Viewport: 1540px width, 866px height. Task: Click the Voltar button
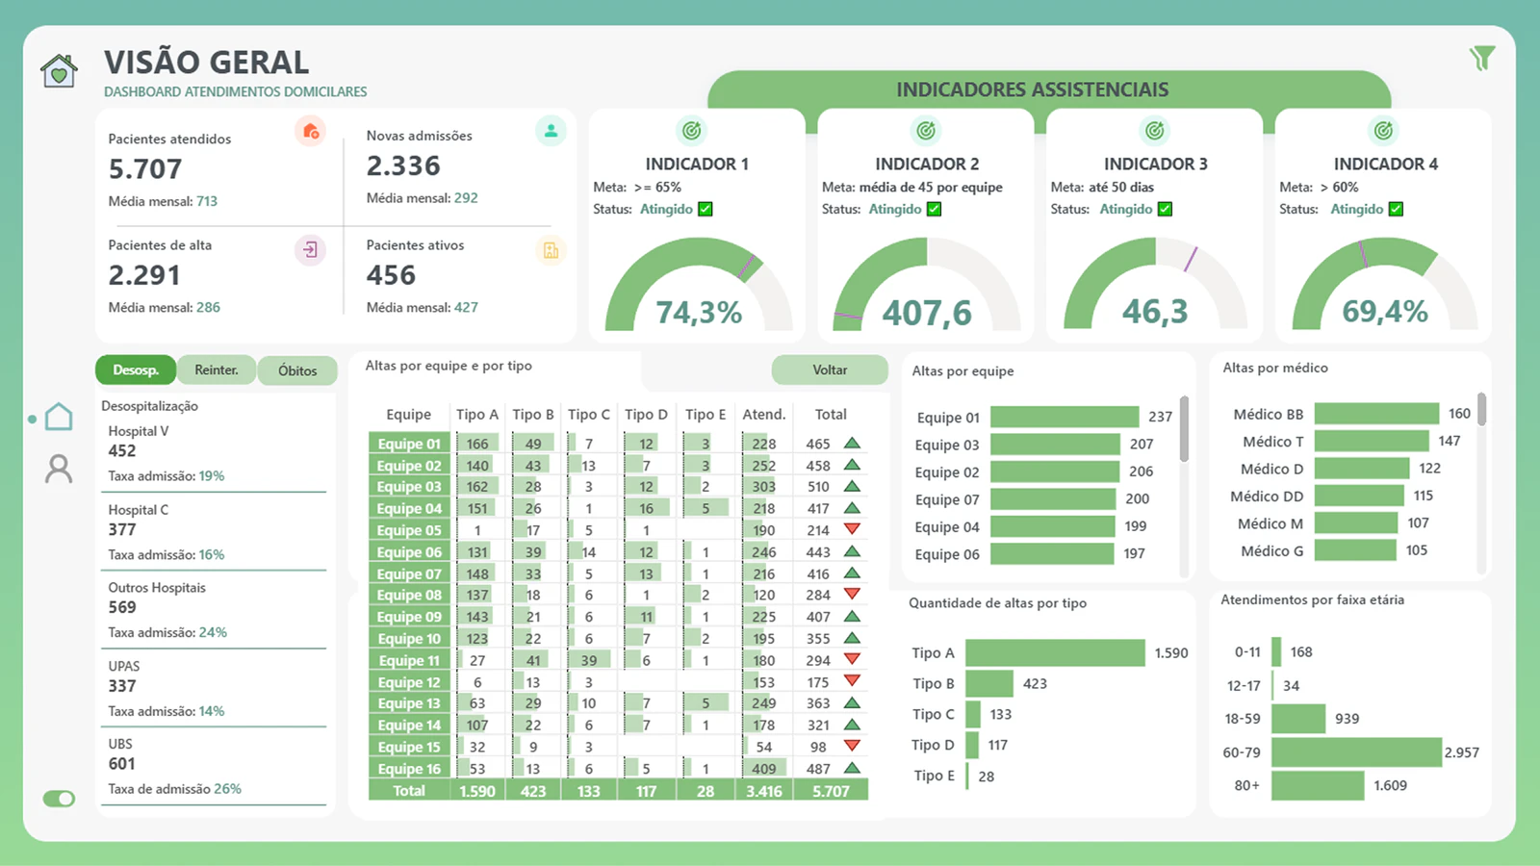(x=830, y=369)
